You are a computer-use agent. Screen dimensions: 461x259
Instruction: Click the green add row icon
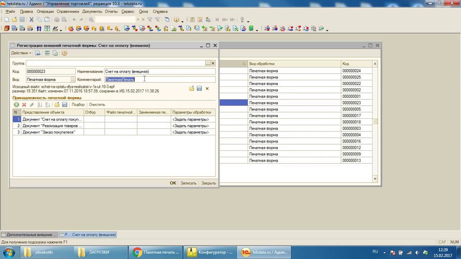point(17,105)
